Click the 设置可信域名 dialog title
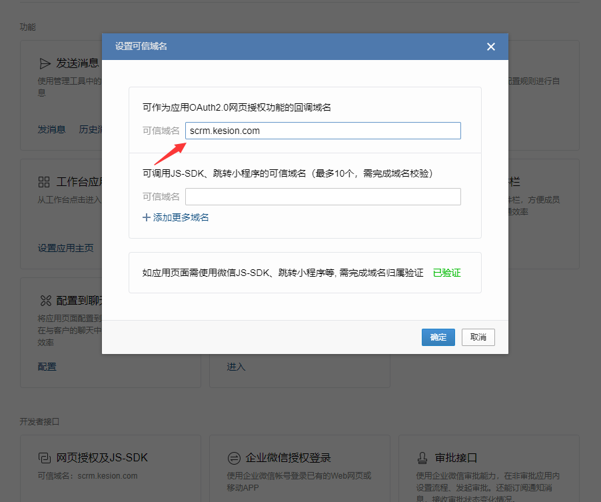The height and width of the screenshot is (502, 601). tap(141, 47)
